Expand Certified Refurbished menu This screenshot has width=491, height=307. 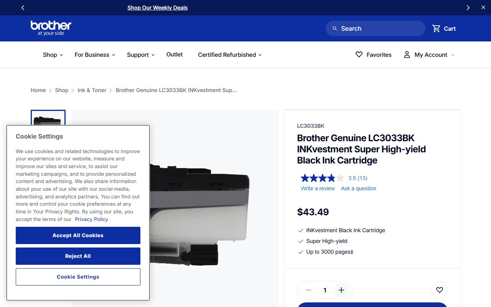(230, 55)
